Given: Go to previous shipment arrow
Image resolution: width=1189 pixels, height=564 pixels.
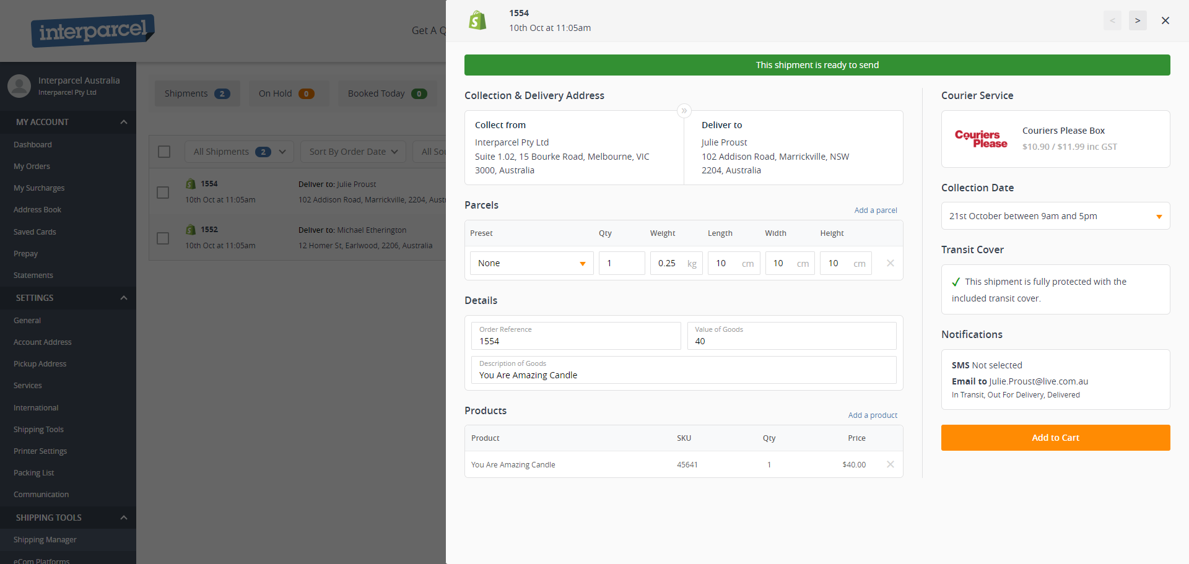Looking at the screenshot, I should [1112, 20].
